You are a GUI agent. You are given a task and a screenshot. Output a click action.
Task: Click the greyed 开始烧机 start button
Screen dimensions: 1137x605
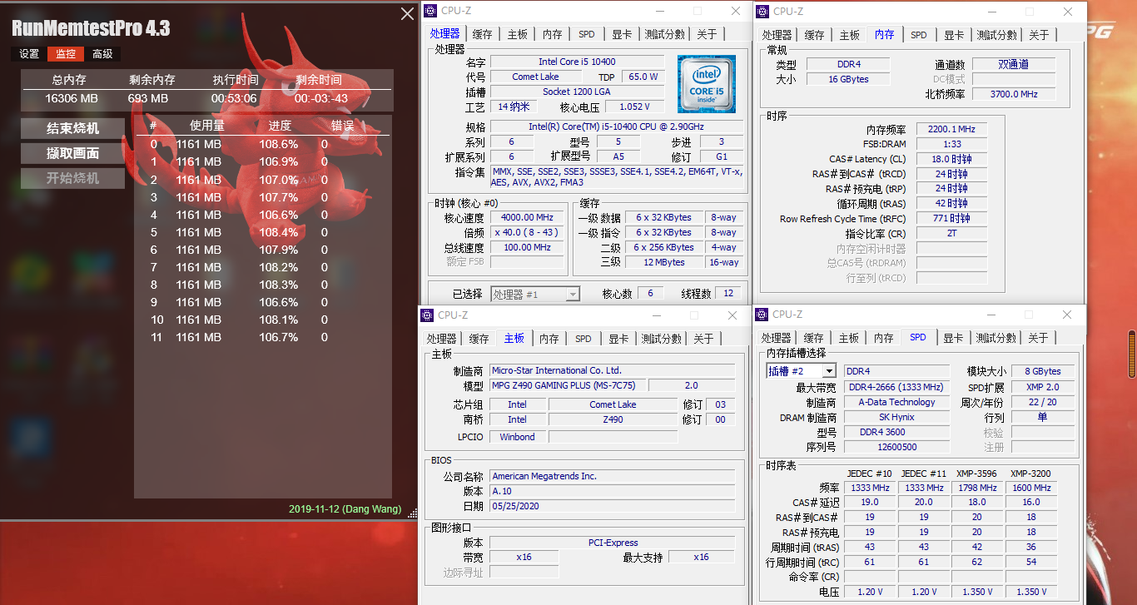72,178
